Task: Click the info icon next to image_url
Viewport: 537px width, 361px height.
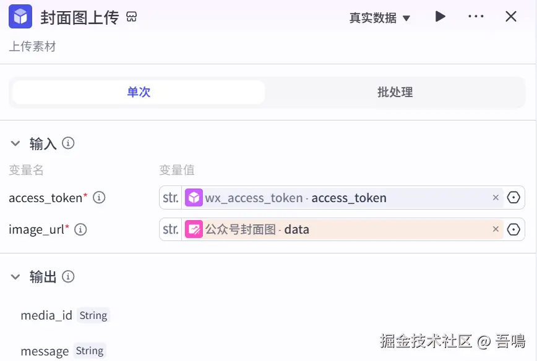Action: (x=80, y=229)
